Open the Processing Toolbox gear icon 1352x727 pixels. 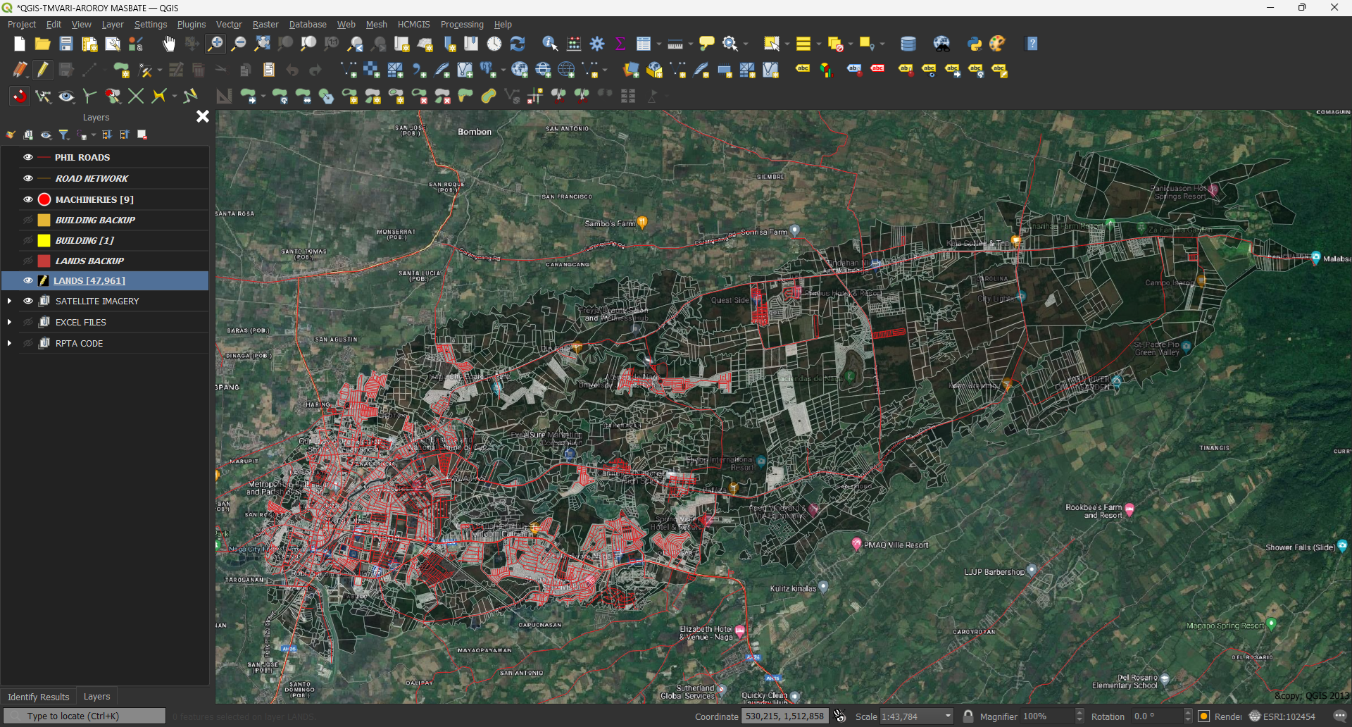[597, 44]
